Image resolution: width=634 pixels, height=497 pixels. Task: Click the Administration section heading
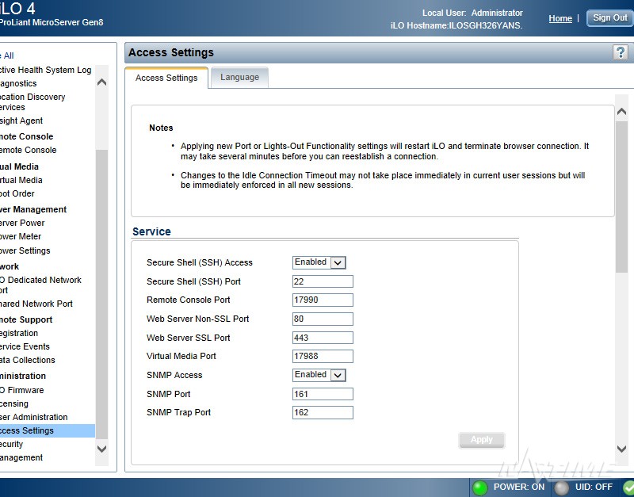[x=23, y=376]
